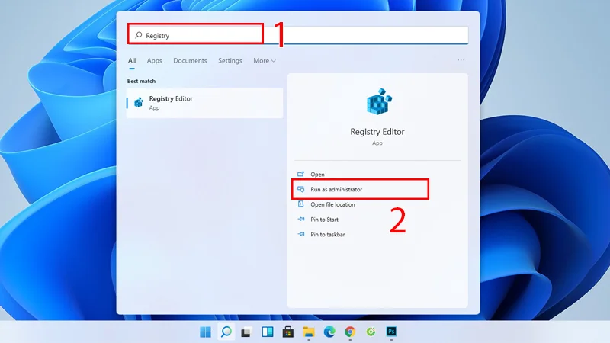Click the large Registry Editor cube icon

(379, 101)
